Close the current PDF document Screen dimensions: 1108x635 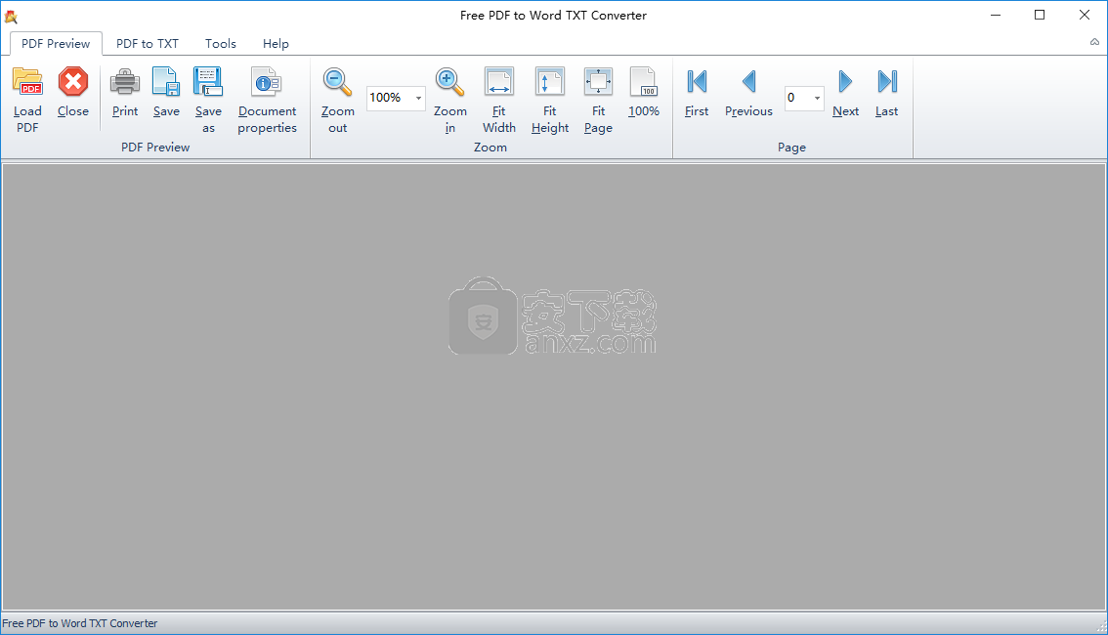[x=72, y=92]
